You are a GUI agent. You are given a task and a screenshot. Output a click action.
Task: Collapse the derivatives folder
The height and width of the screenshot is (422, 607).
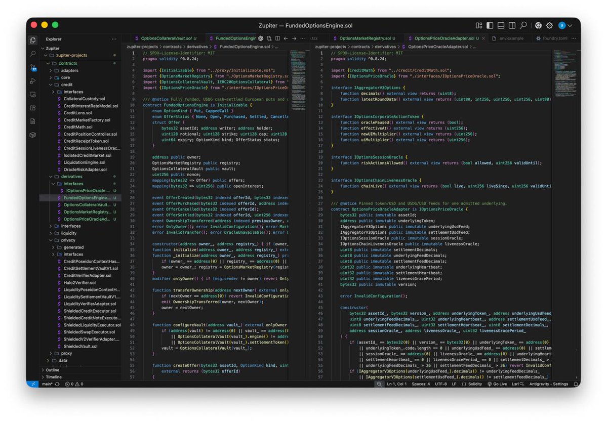(x=71, y=177)
